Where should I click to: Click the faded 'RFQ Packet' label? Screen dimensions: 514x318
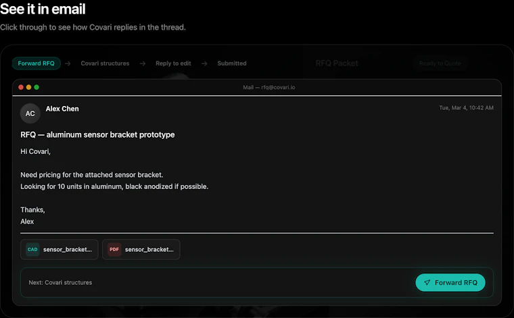pos(337,63)
